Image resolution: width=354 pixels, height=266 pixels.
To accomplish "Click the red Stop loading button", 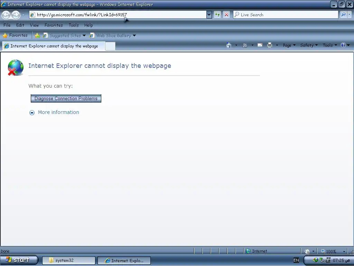I will coord(226,15).
